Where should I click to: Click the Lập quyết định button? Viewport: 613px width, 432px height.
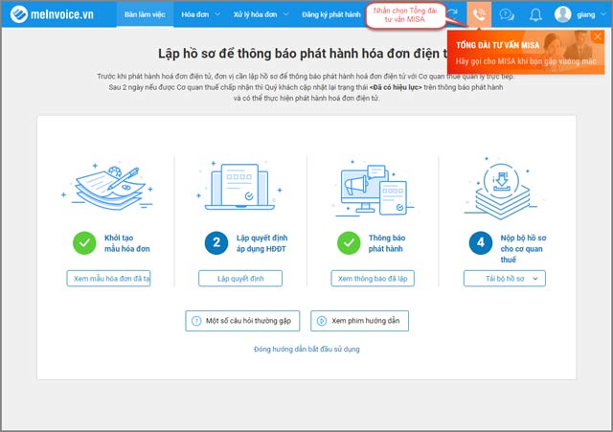[240, 279]
